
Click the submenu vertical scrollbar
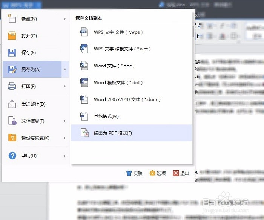pyautogui.click(x=193, y=31)
